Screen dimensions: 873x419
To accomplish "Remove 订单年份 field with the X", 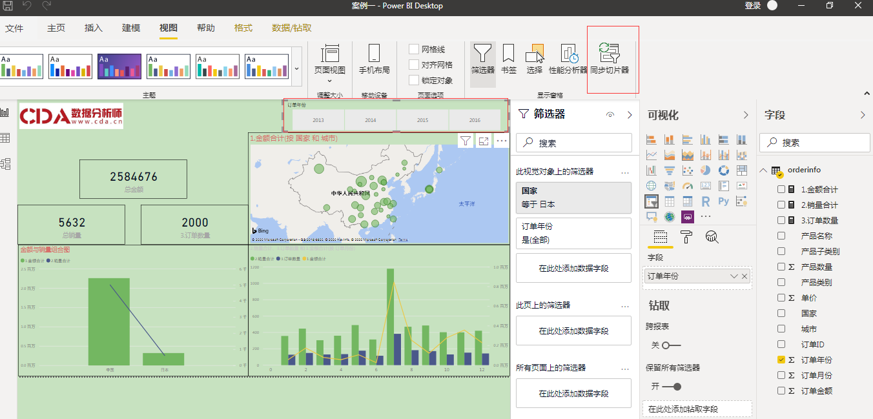I will click(x=745, y=276).
